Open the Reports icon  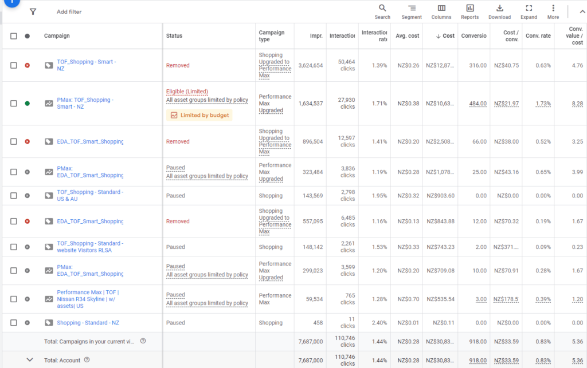(x=469, y=11)
